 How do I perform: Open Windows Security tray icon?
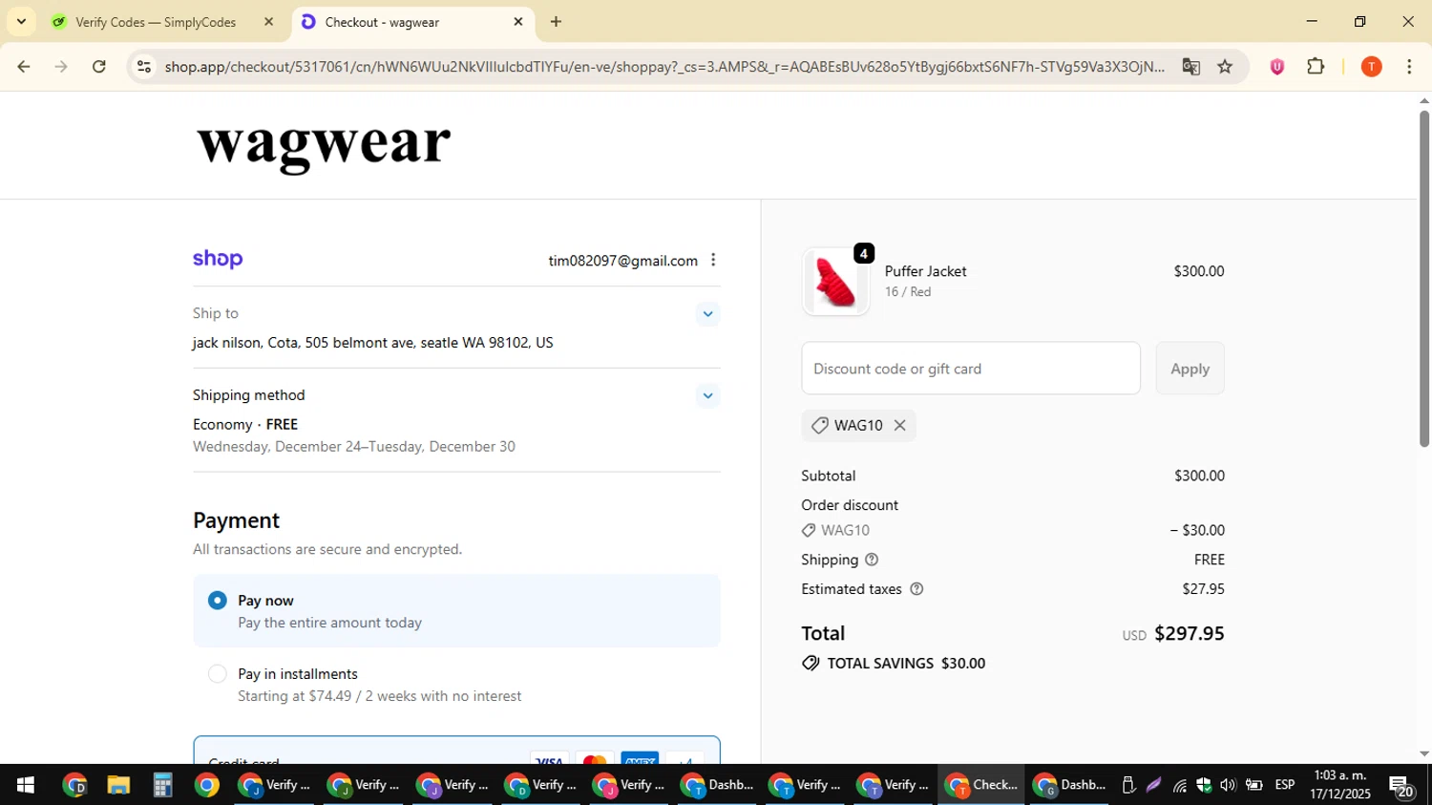coord(1204,785)
